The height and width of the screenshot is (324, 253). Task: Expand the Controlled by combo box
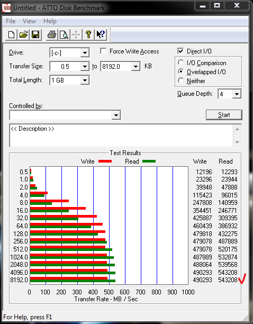(116, 115)
